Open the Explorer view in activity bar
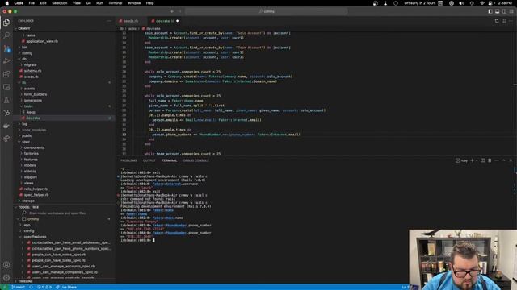Screen dimensions: 517x290 click(x=6, y=23)
